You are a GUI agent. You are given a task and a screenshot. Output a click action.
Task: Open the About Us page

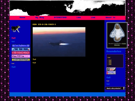110,17
